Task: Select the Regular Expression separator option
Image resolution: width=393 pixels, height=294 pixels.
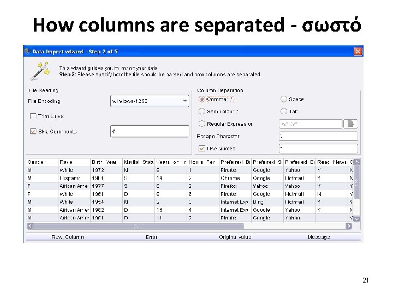Action: click(202, 124)
